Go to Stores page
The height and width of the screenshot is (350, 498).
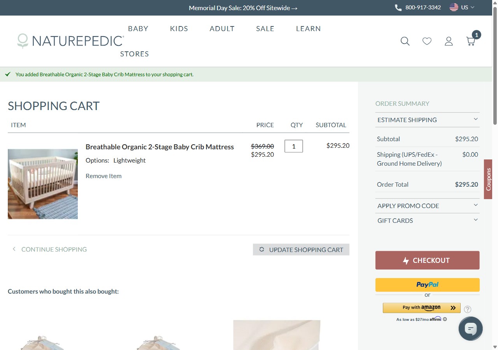[x=135, y=54]
